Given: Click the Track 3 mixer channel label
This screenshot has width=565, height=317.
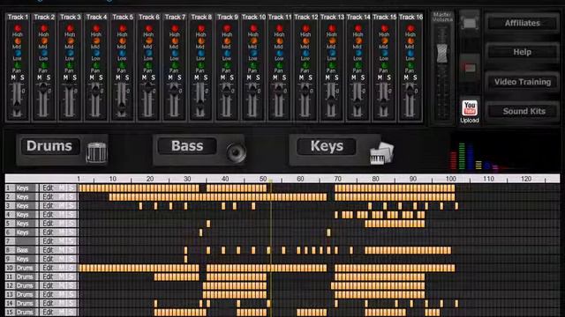Looking at the screenshot, I should [x=71, y=17].
